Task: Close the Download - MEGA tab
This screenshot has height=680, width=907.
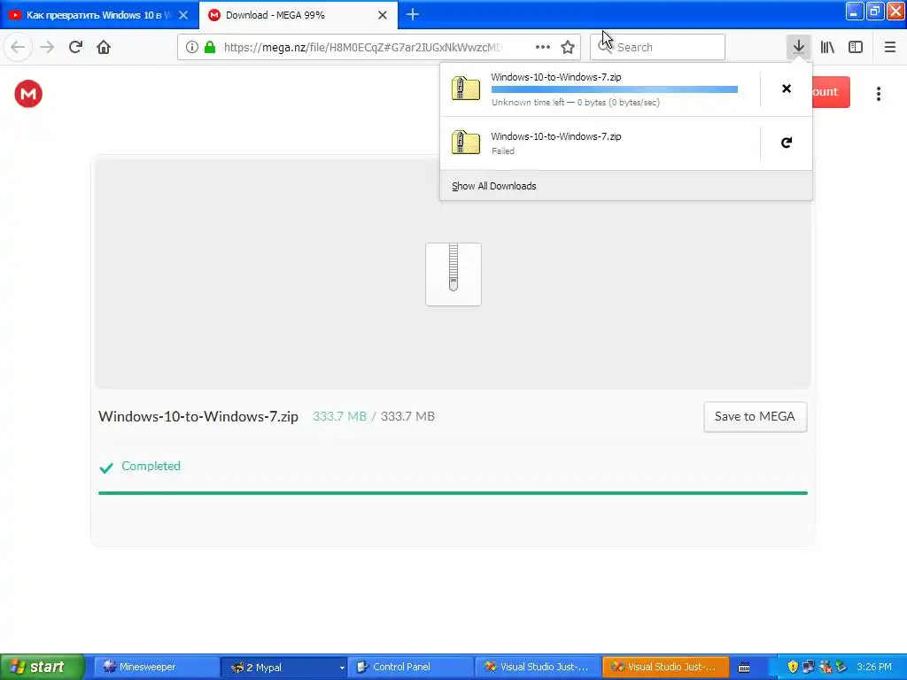Action: pyautogui.click(x=383, y=15)
